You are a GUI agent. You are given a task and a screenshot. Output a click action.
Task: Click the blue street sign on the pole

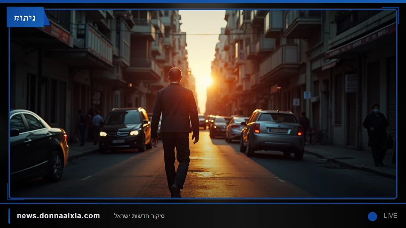[x=307, y=95]
